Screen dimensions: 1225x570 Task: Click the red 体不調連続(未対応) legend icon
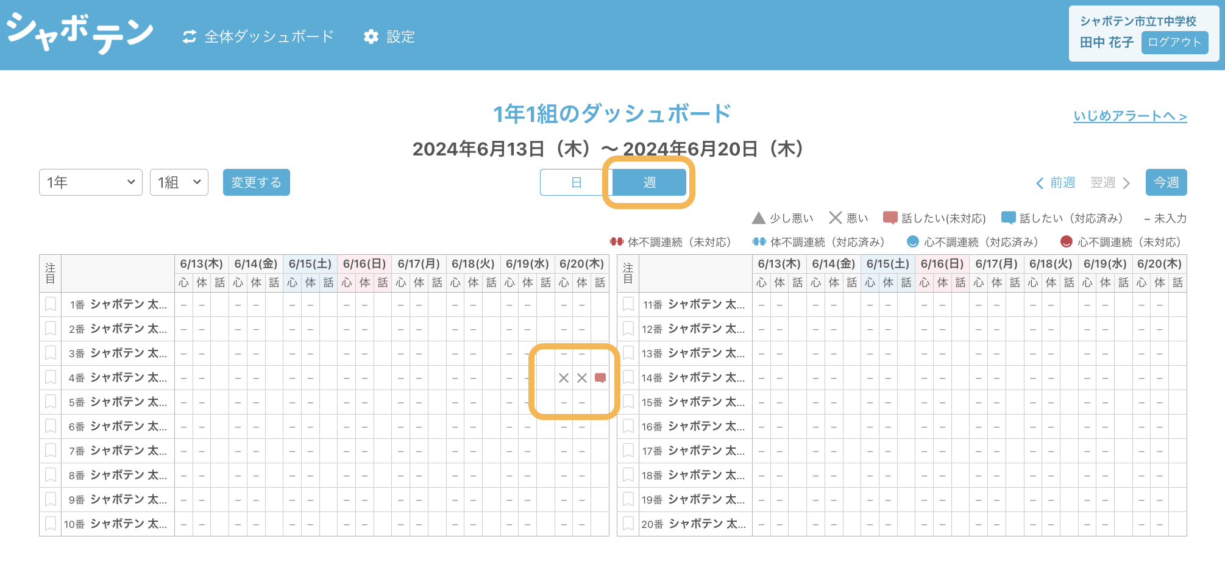(617, 241)
